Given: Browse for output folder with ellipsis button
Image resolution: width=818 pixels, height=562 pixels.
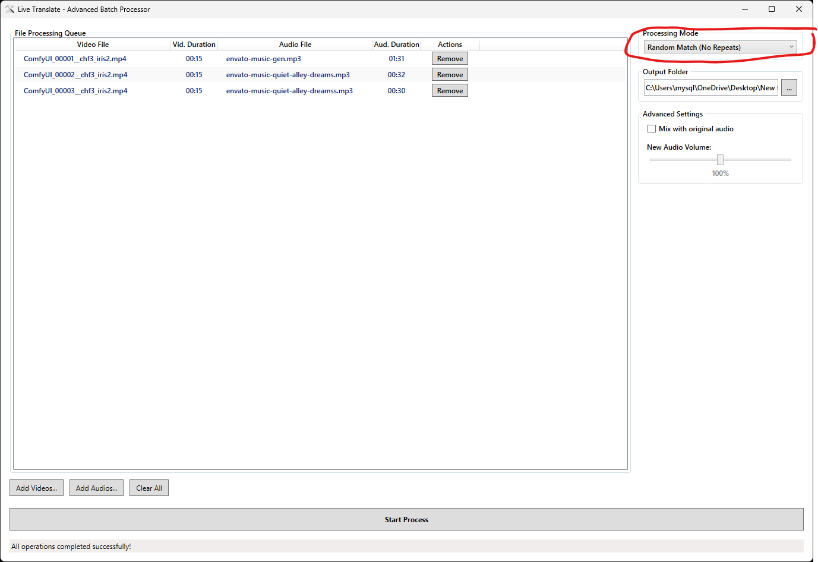Looking at the screenshot, I should (789, 88).
